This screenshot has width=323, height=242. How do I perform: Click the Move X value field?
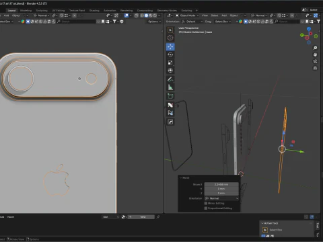tap(221, 184)
